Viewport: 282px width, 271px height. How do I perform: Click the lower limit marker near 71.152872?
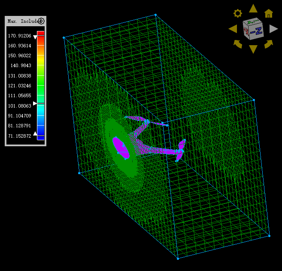coord(35,133)
